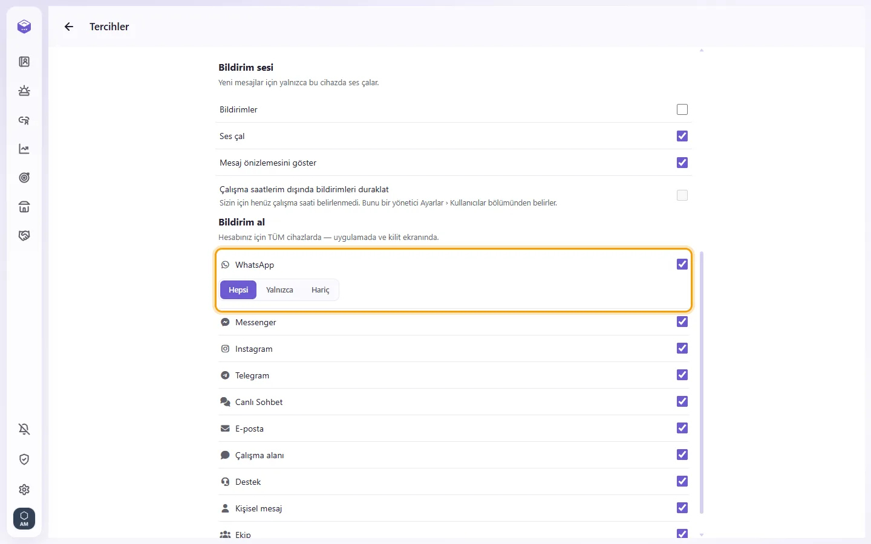The image size is (871, 544).
Task: Select the Yalnızca filter option
Action: pyautogui.click(x=279, y=290)
